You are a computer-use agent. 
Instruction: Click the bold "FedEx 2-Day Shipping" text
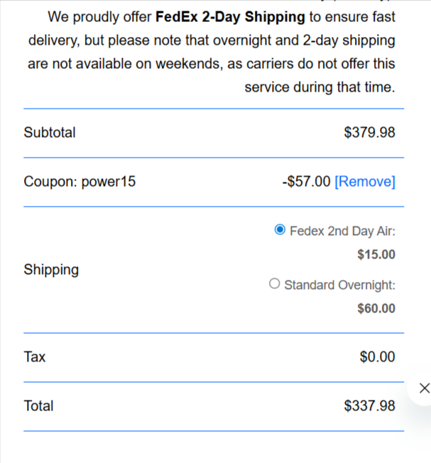coord(230,16)
